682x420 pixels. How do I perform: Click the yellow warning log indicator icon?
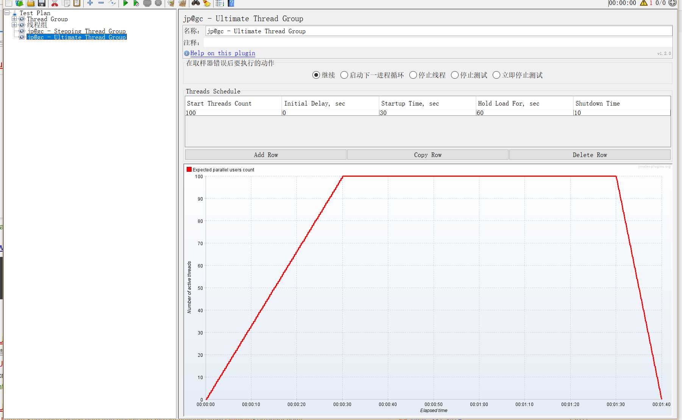644,3
